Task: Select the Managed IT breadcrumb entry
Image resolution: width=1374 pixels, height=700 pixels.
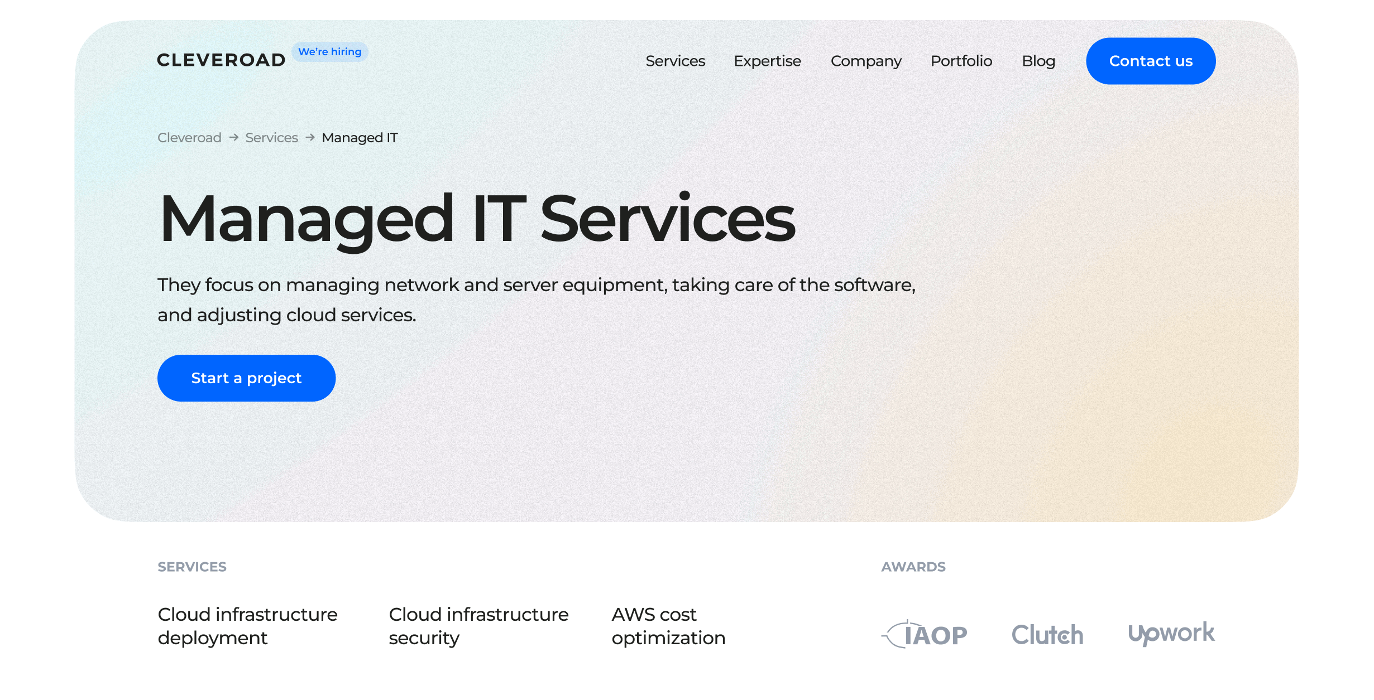Action: click(x=359, y=137)
